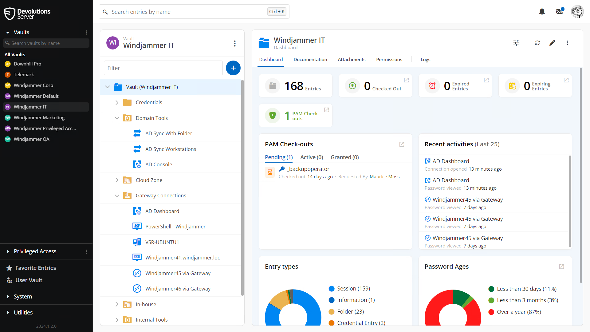Open dashboard settings sliders icon
Screen dimensions: 590x332
point(517,43)
